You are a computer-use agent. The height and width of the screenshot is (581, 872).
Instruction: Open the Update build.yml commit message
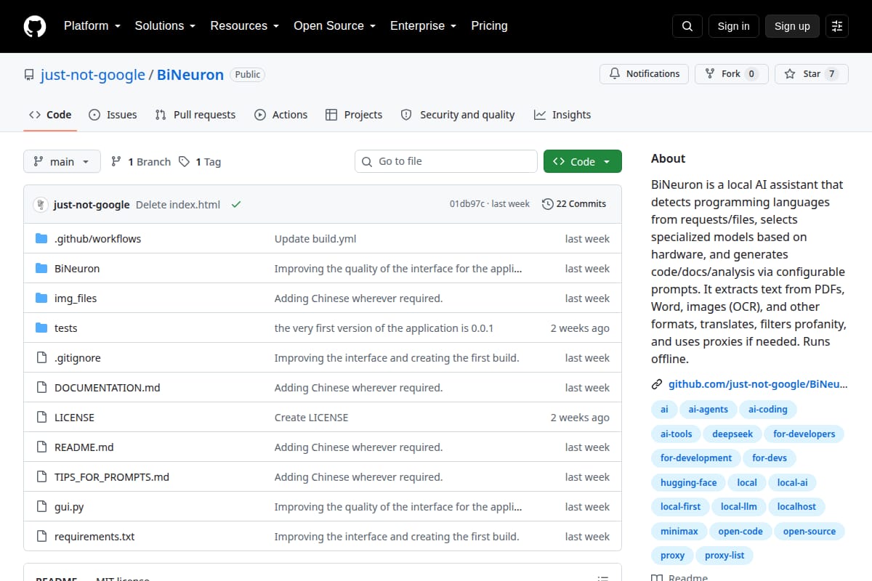click(315, 239)
